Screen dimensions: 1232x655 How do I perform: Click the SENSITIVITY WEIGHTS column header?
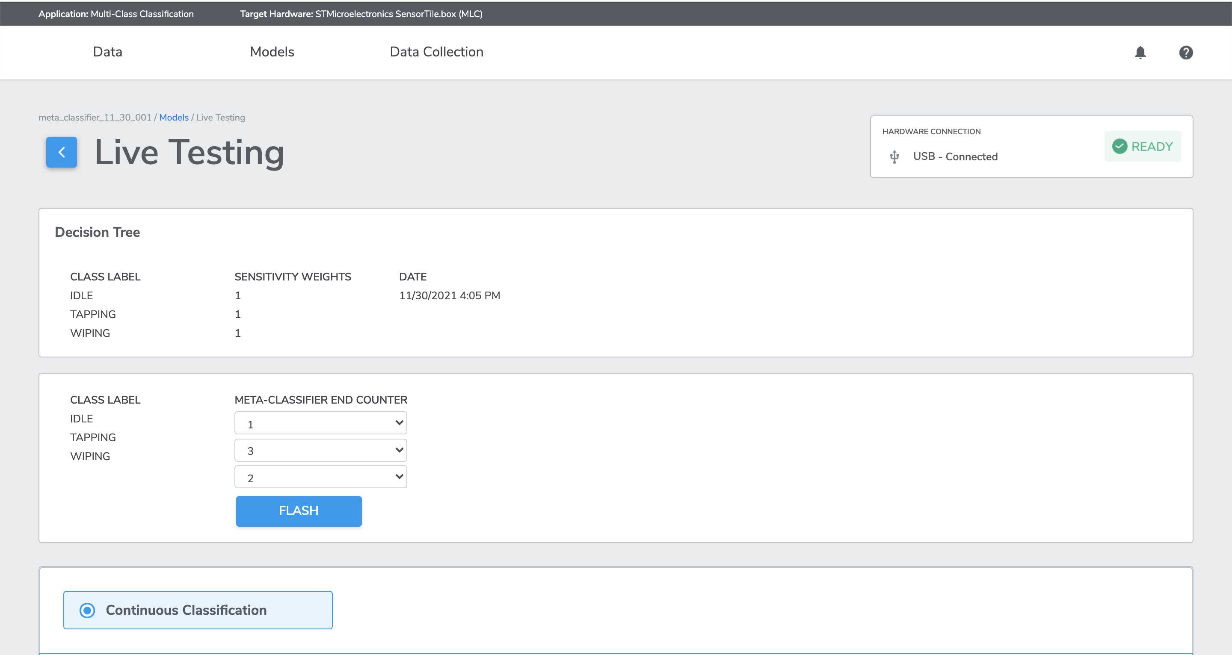[293, 277]
